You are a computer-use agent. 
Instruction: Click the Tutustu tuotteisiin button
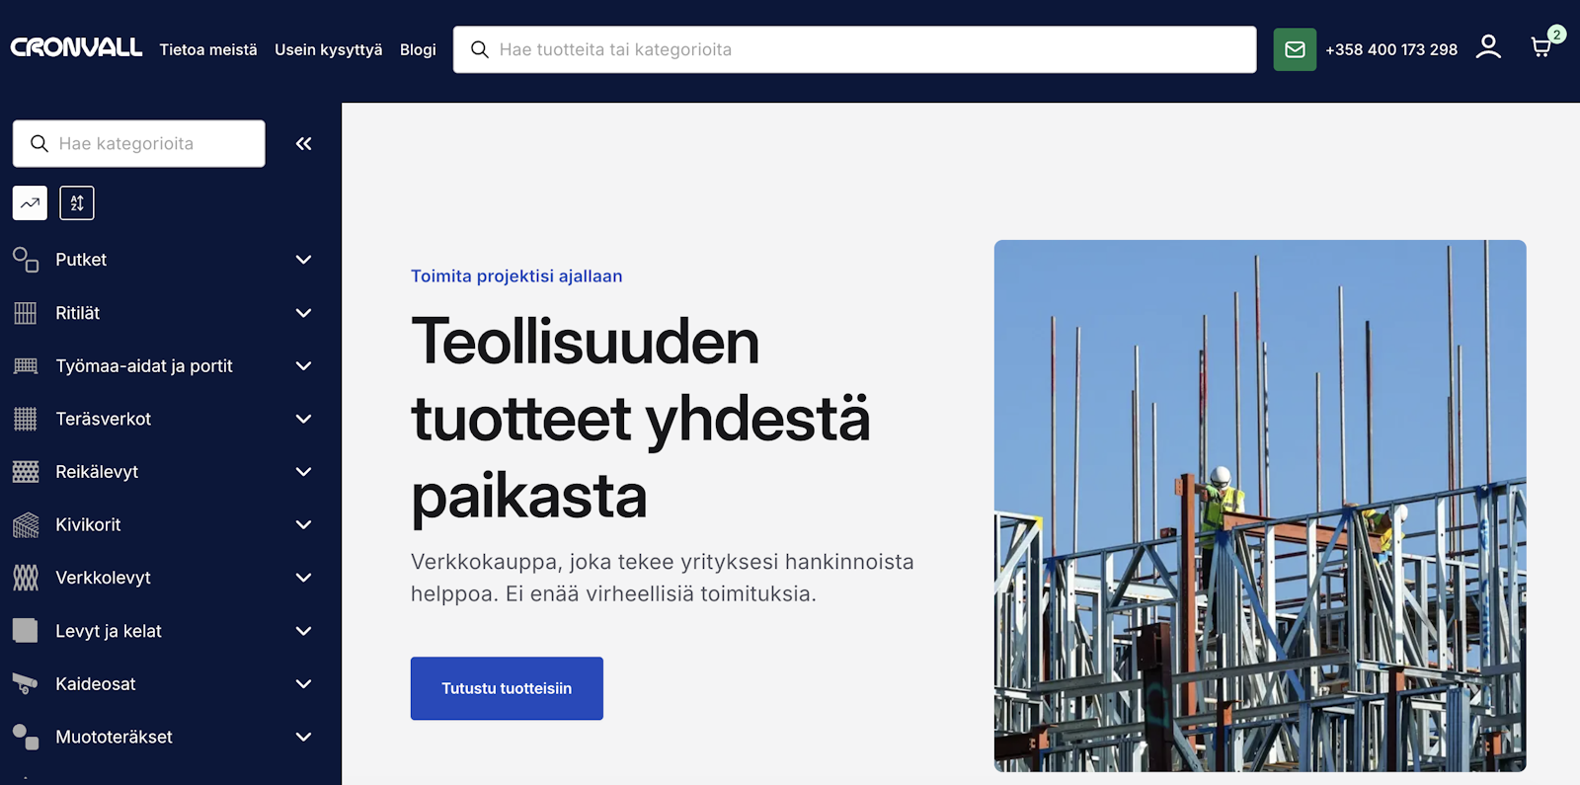point(507,688)
